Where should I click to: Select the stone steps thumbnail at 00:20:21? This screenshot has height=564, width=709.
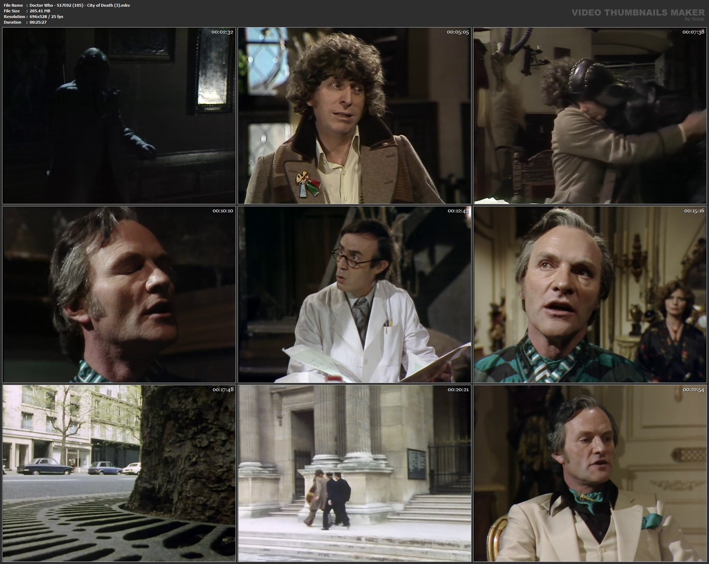pyautogui.click(x=354, y=473)
